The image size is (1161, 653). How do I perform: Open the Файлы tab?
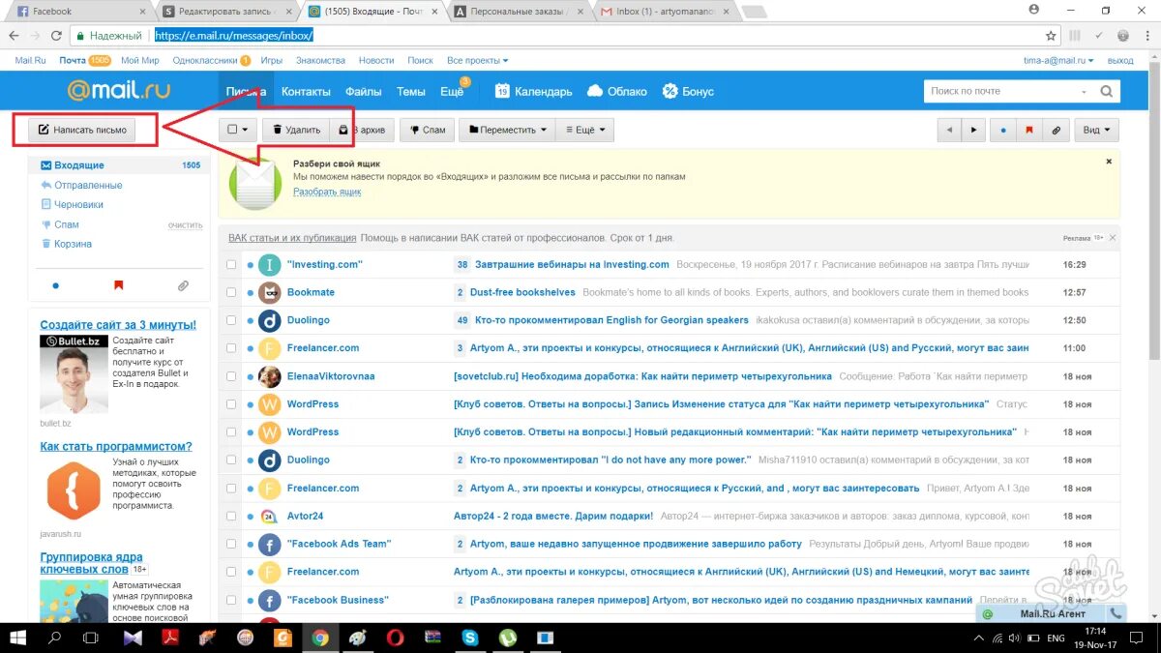click(x=364, y=91)
